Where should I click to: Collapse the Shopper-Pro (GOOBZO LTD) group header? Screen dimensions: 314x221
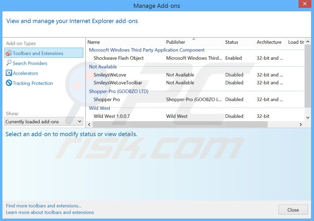click(x=118, y=91)
